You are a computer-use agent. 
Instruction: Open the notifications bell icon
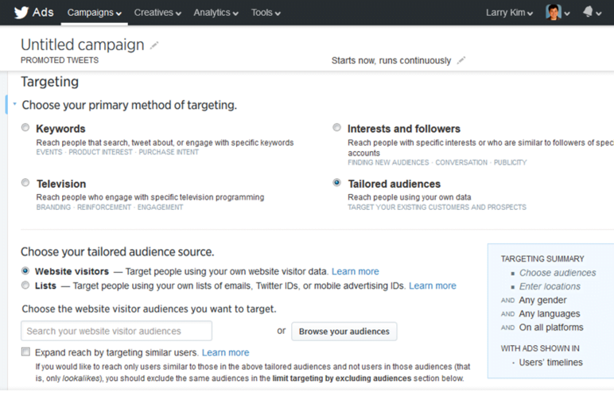click(588, 12)
